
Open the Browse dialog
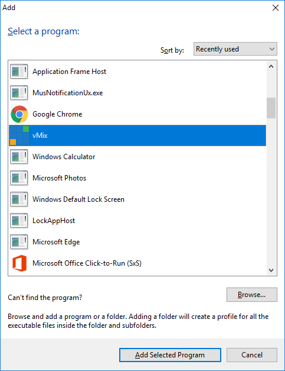click(x=252, y=295)
